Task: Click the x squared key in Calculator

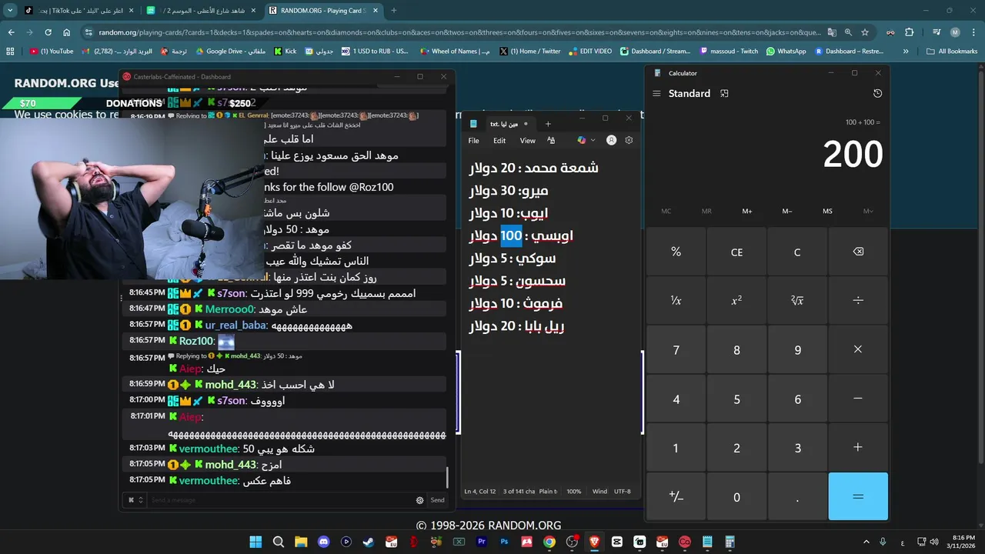Action: [736, 300]
